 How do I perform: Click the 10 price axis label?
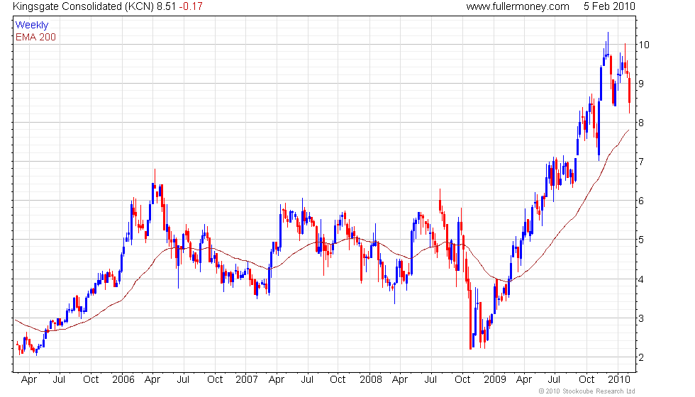click(644, 45)
